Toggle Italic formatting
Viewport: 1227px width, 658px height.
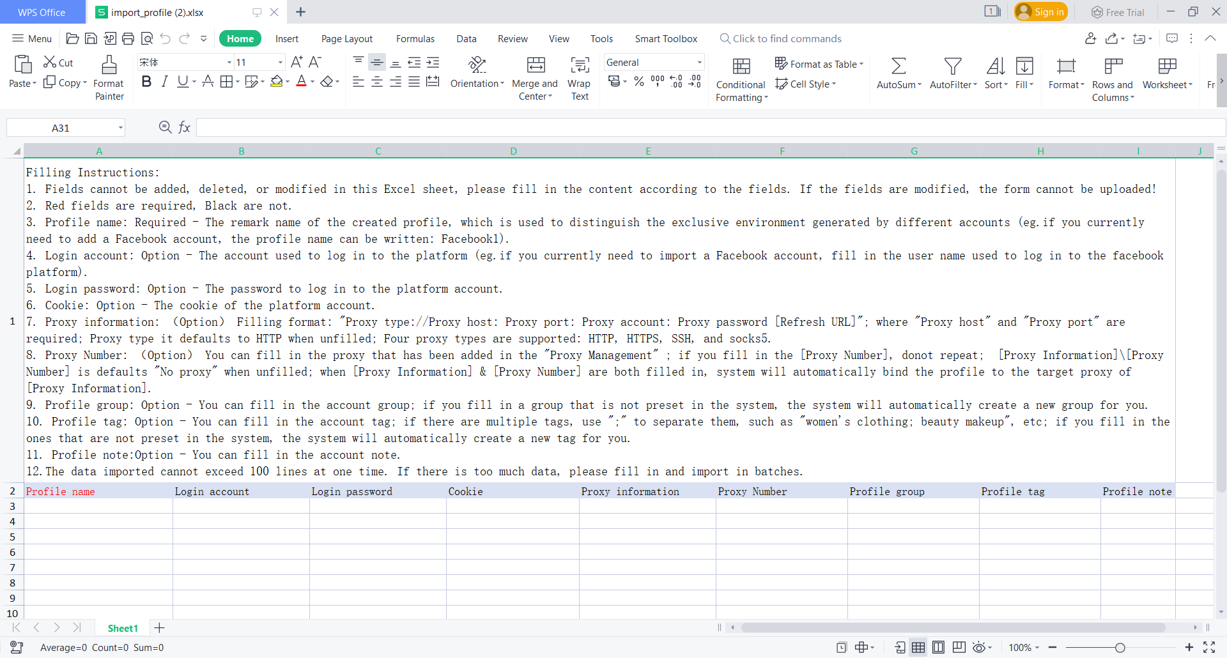[x=164, y=82]
